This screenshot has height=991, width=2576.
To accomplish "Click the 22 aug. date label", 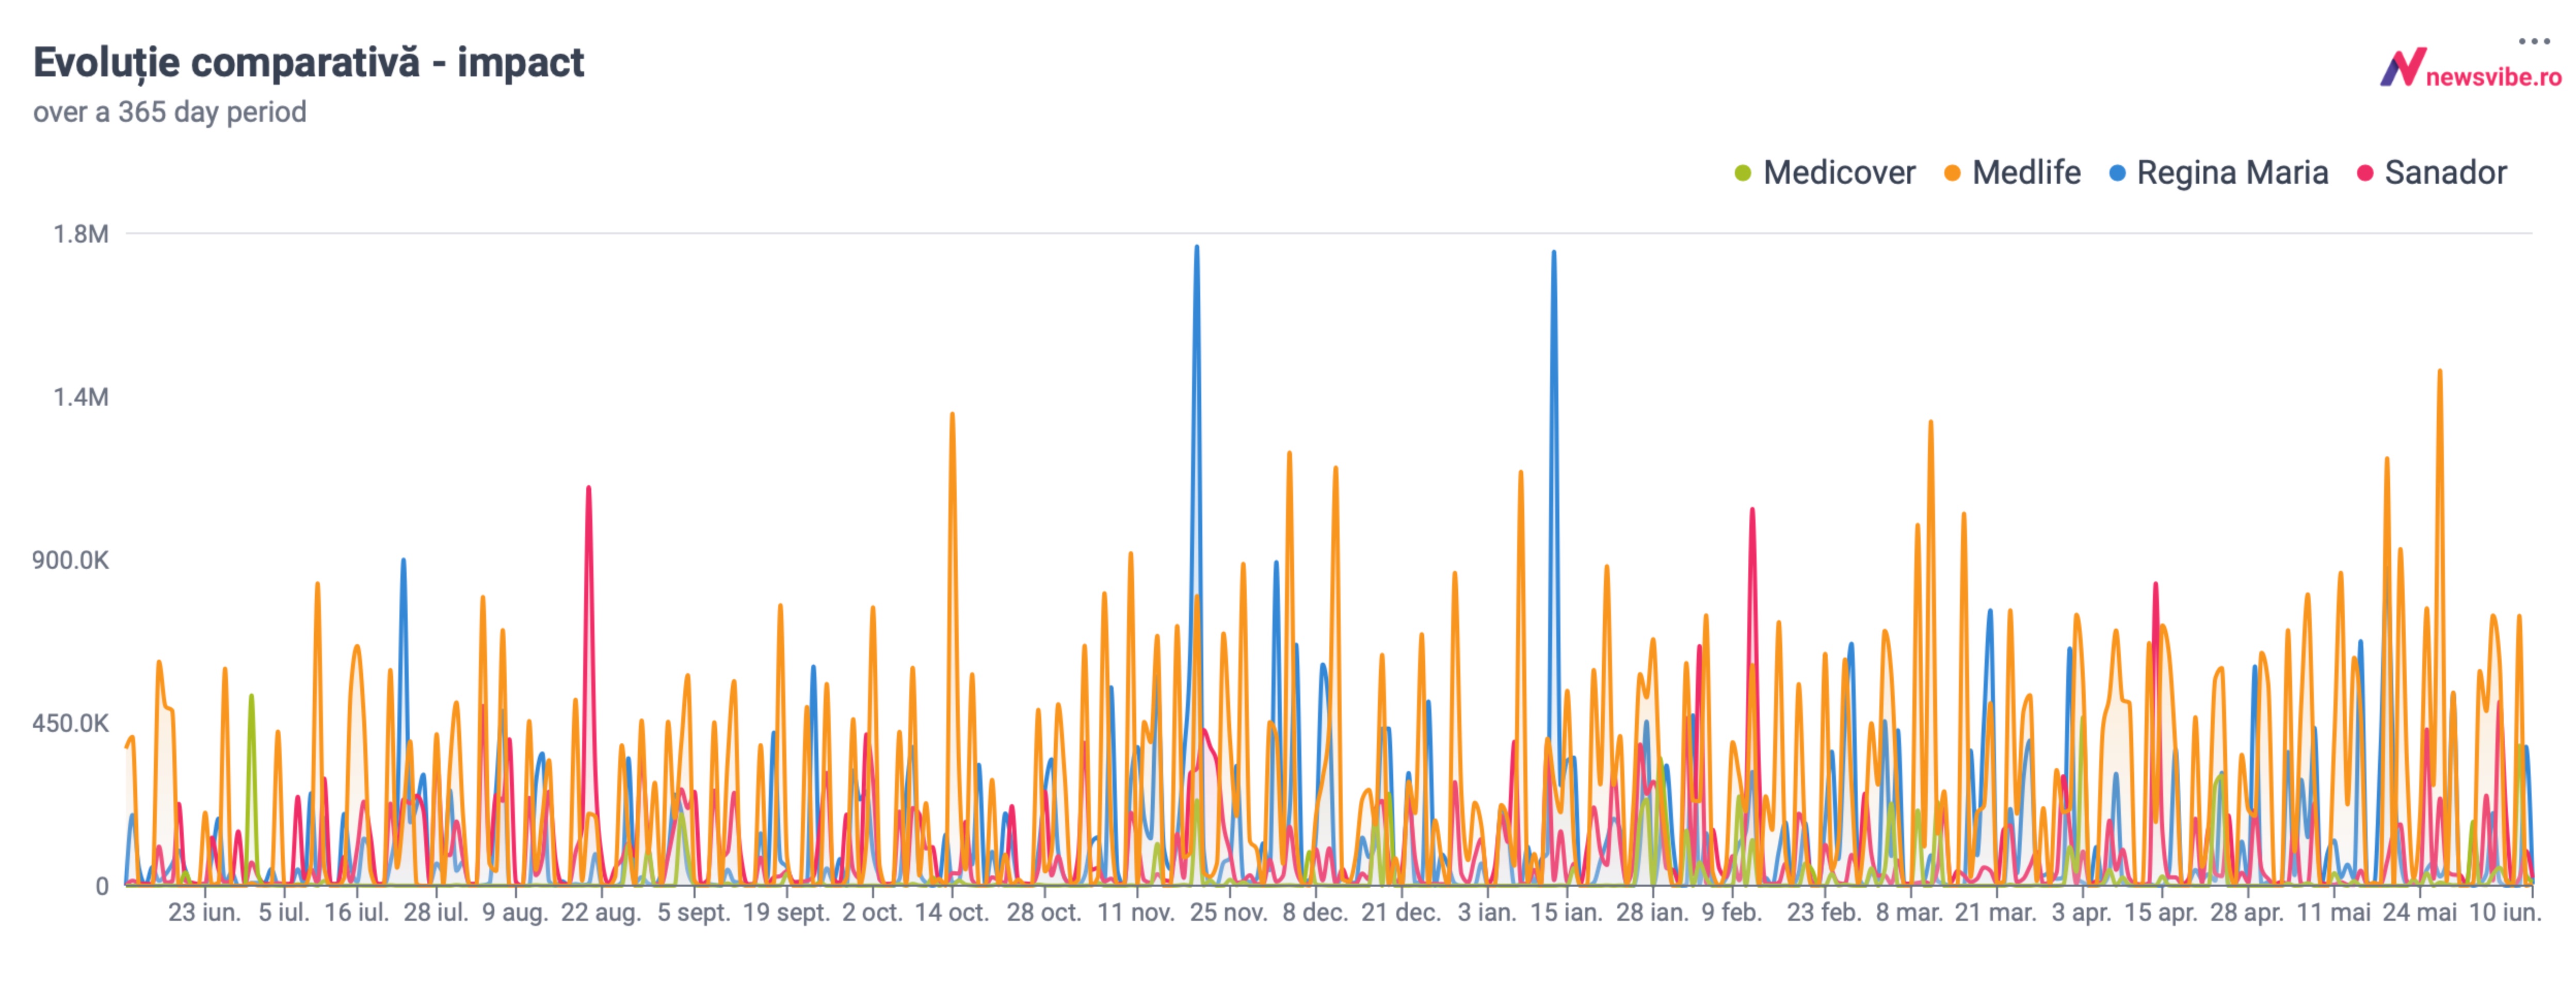I will click(x=601, y=912).
